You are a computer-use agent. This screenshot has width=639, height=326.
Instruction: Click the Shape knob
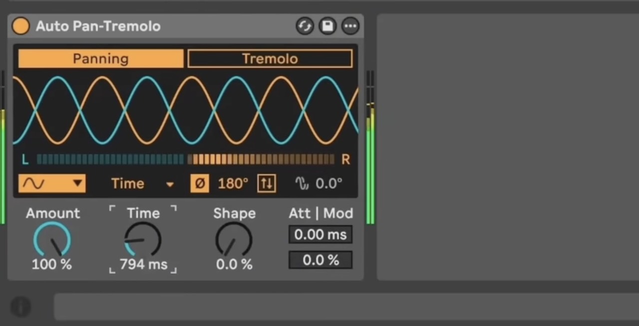coord(234,240)
